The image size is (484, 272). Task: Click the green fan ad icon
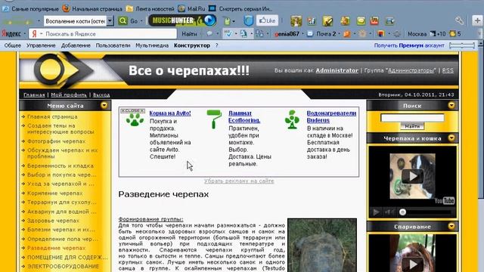click(292, 119)
